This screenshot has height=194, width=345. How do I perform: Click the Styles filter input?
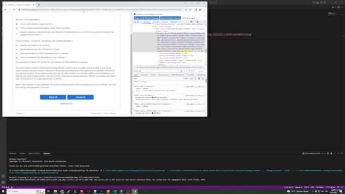pyautogui.click(x=158, y=79)
